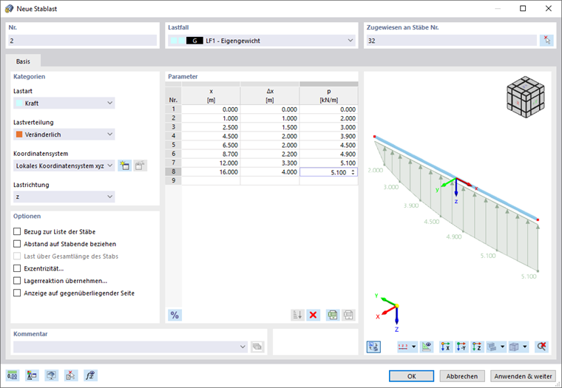Create a new coordinate system via icon
The width and height of the screenshot is (562, 388).
point(125,166)
